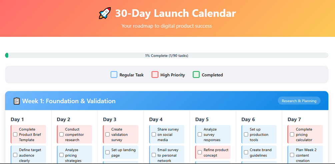Mark Share survey on social media done
Screen dimensions: 335x164
154,134
